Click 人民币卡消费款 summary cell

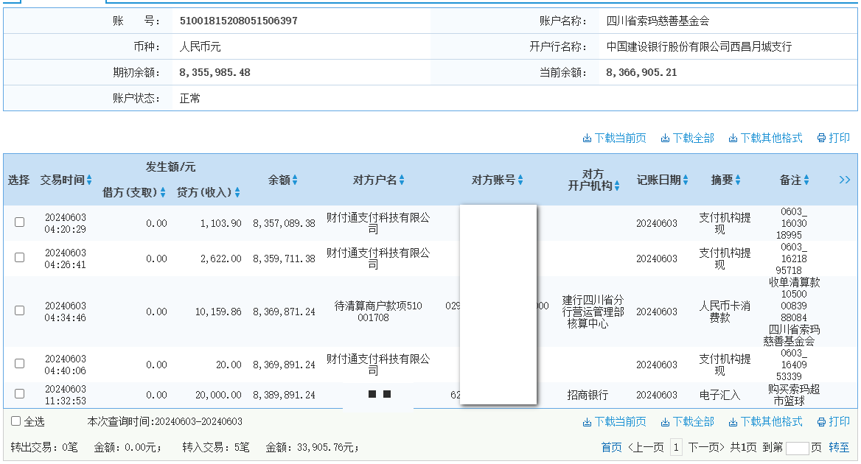tap(725, 312)
